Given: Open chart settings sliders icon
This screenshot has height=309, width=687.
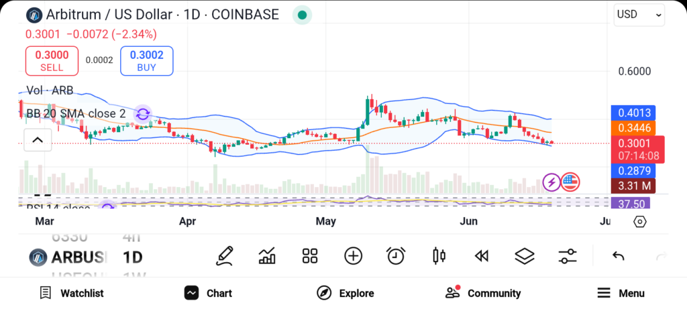Looking at the screenshot, I should point(568,255).
